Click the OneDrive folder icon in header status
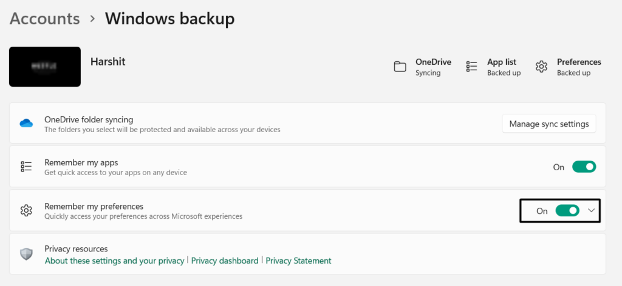This screenshot has width=622, height=286. [400, 67]
